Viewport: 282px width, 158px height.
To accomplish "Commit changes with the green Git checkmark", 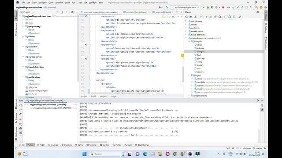I will 238,7.
